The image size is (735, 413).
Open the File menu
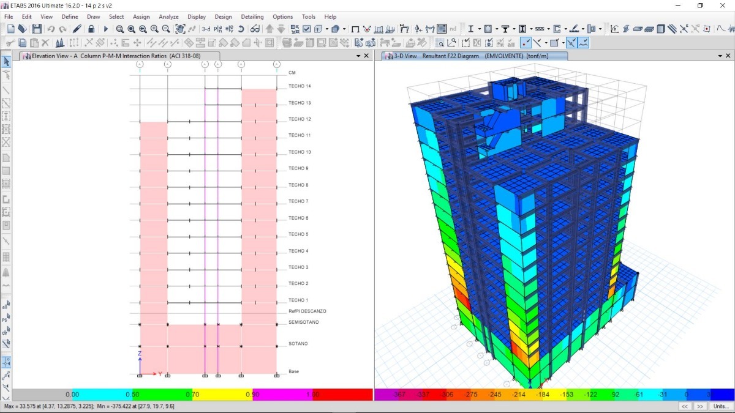pyautogui.click(x=9, y=17)
